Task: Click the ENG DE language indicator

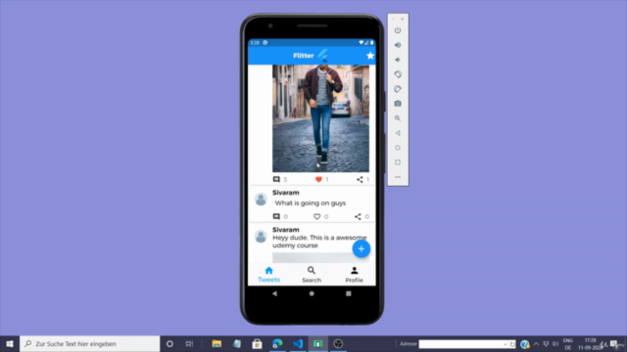Action: (568, 343)
